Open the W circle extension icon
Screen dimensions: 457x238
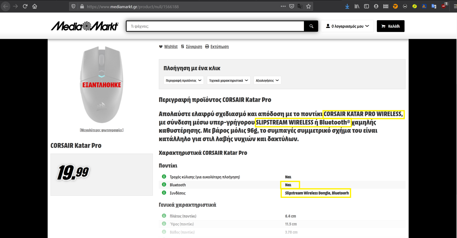pos(405,6)
